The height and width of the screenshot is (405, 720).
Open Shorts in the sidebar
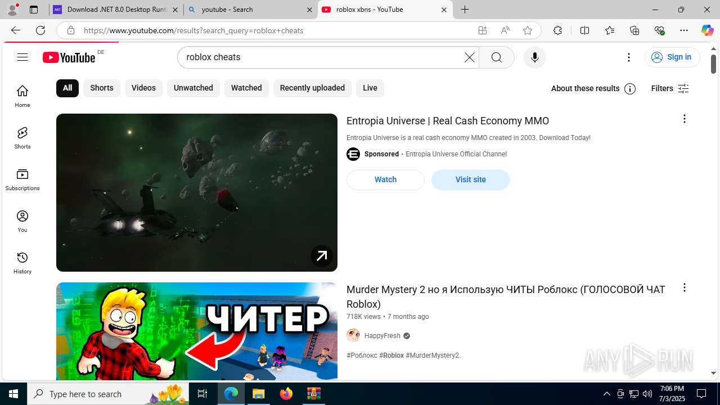click(22, 138)
